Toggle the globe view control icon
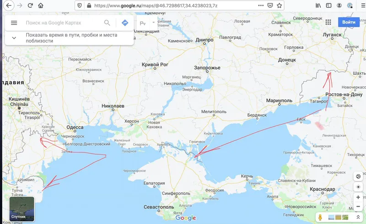 [358, 176]
